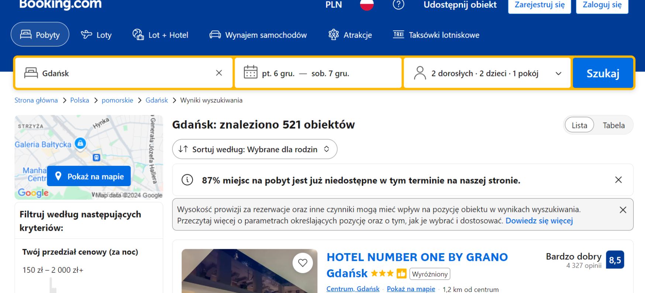Viewport: 645px width, 293px height.
Task: Click the Wynajem samochodów car icon
Action: (x=215, y=35)
